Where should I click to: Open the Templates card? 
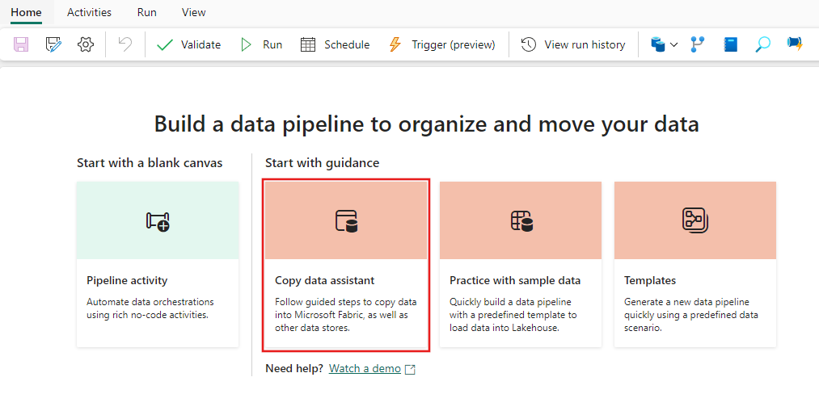click(695, 264)
